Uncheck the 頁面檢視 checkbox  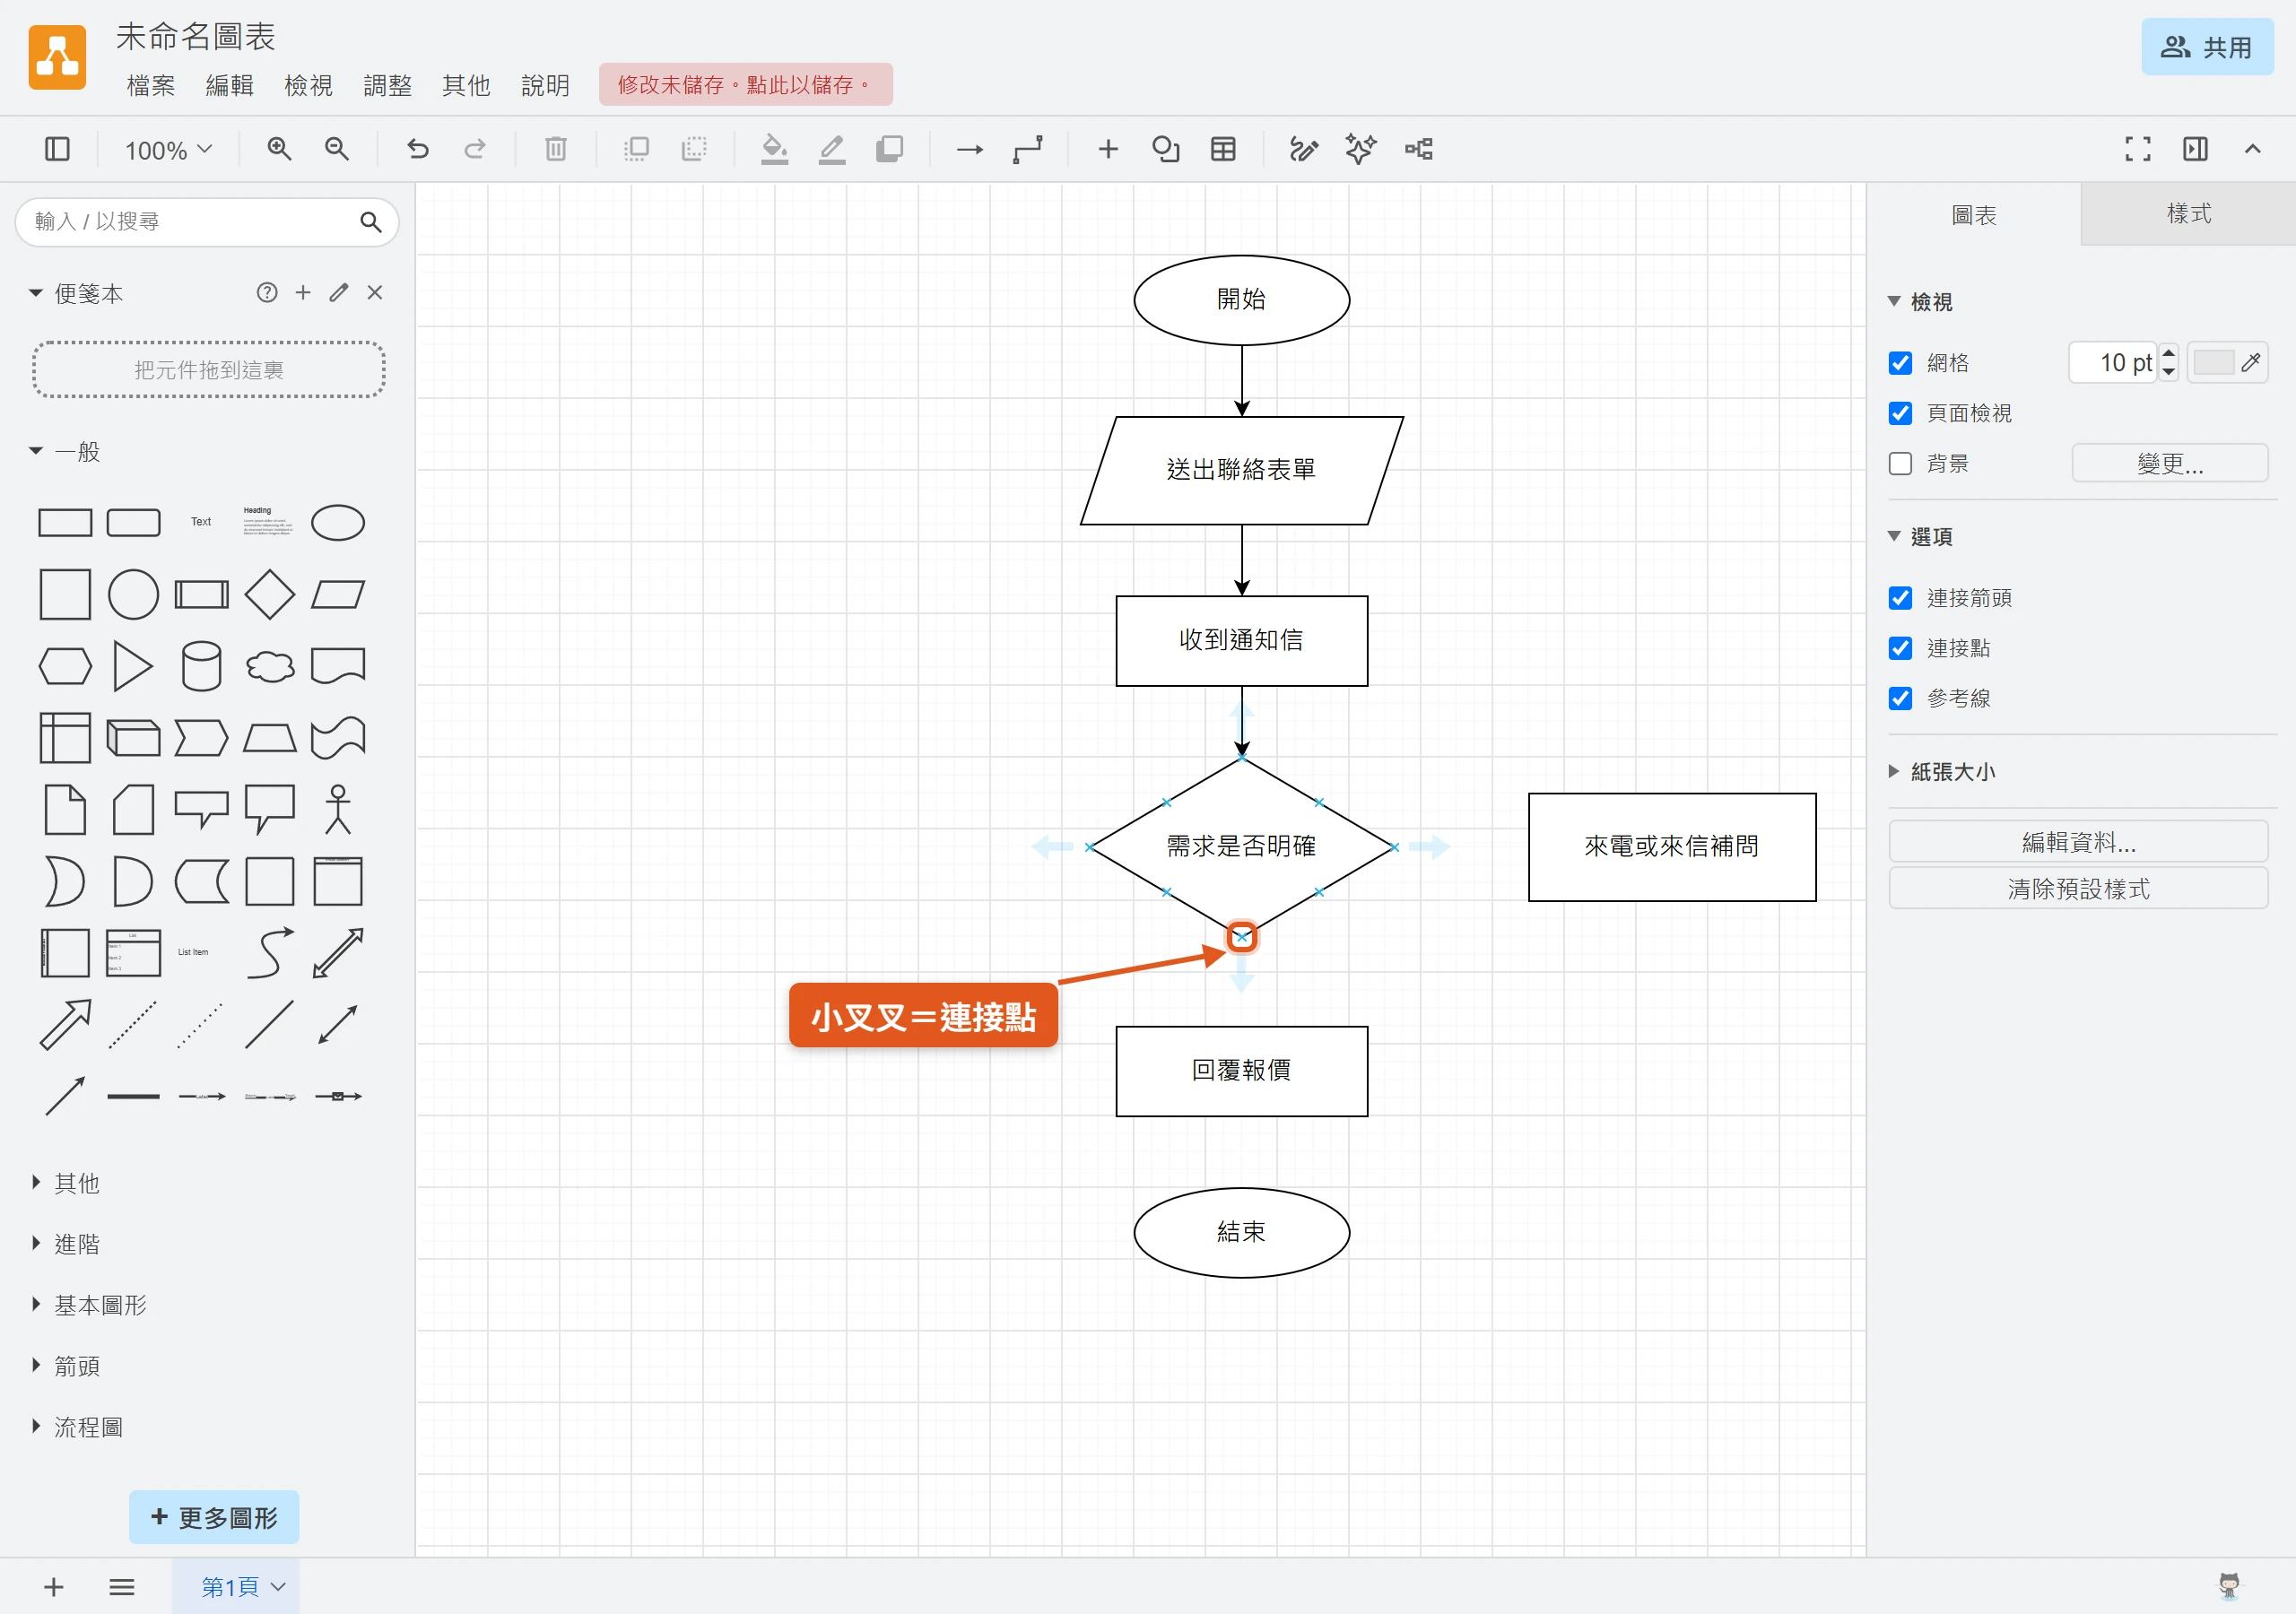tap(1900, 413)
